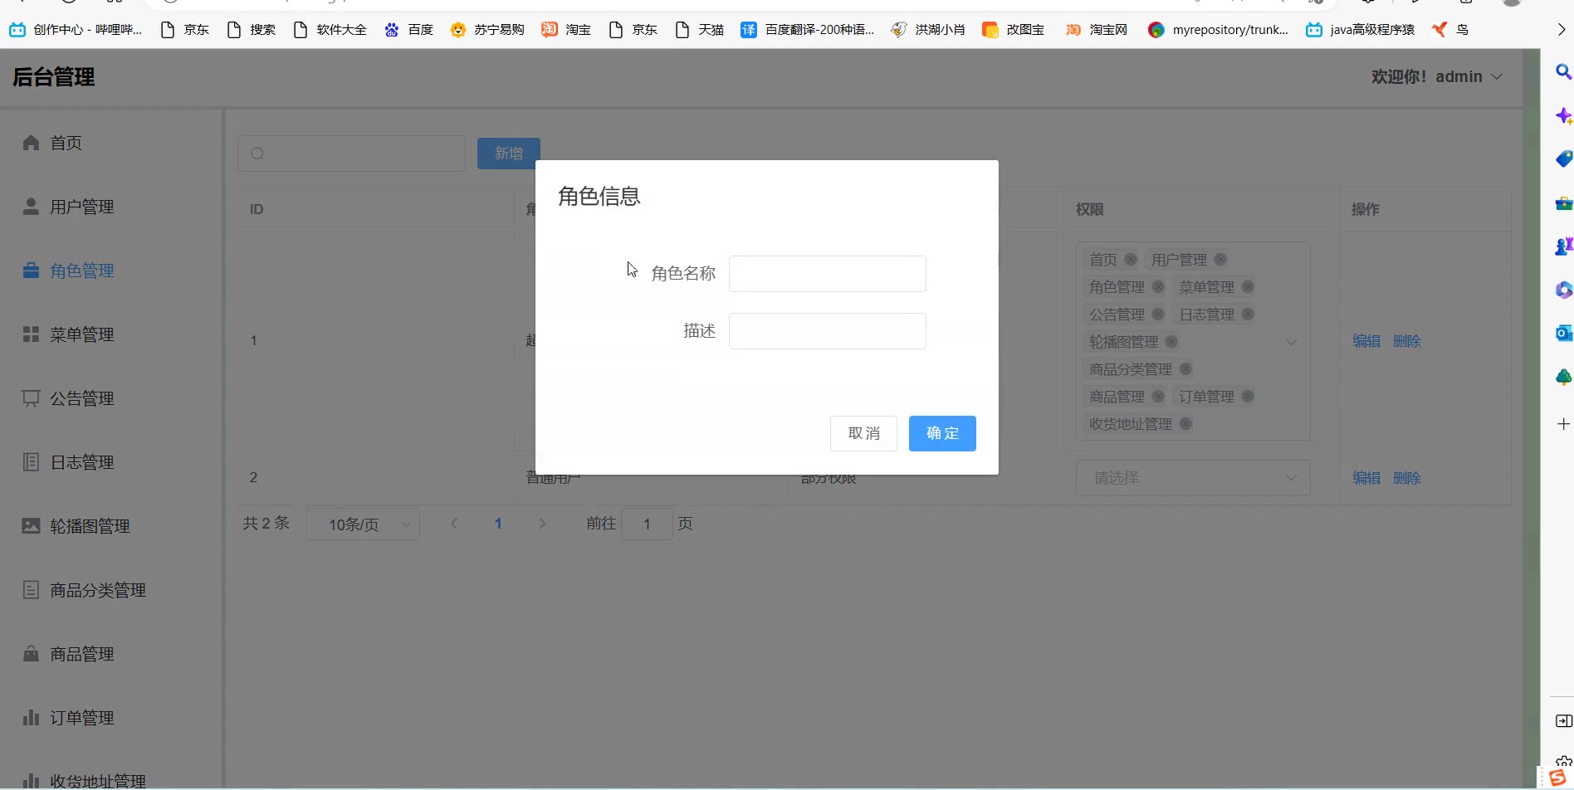The width and height of the screenshot is (1574, 790).
Task: Click the document icon beside 日志管理
Action: point(31,462)
